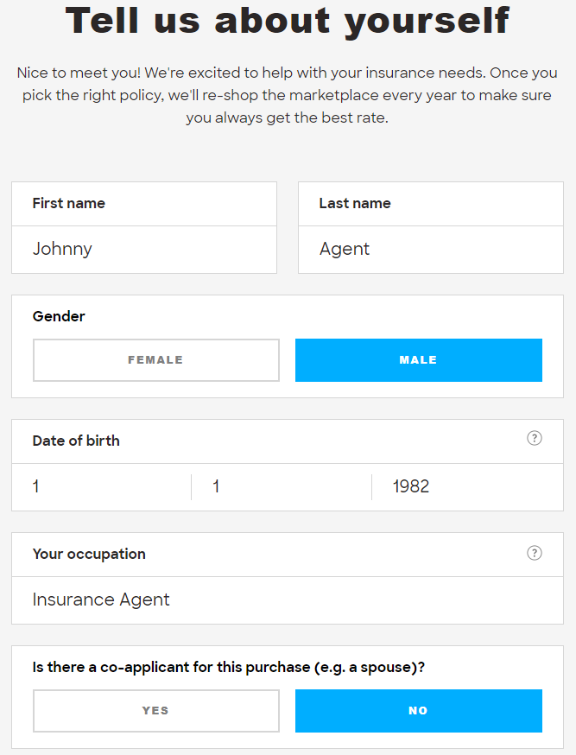Viewport: 576px width, 755px height.
Task: Click the Your occupation help icon
Action: (535, 553)
